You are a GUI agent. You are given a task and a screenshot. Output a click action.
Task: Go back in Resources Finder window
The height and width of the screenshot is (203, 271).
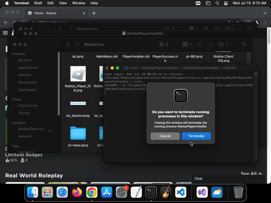68,44
